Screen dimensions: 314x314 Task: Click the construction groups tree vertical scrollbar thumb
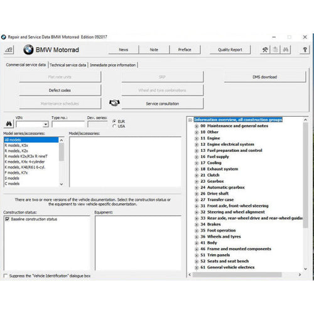pyautogui.click(x=305, y=175)
